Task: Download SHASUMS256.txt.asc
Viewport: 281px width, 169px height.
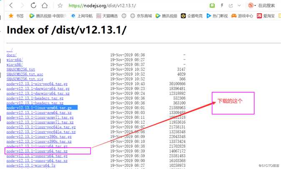Action: click(25, 74)
